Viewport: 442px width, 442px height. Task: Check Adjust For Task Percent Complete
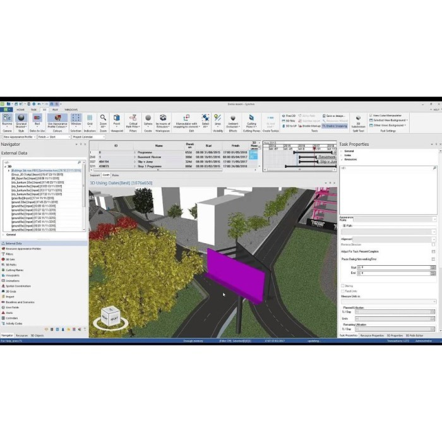point(433,251)
